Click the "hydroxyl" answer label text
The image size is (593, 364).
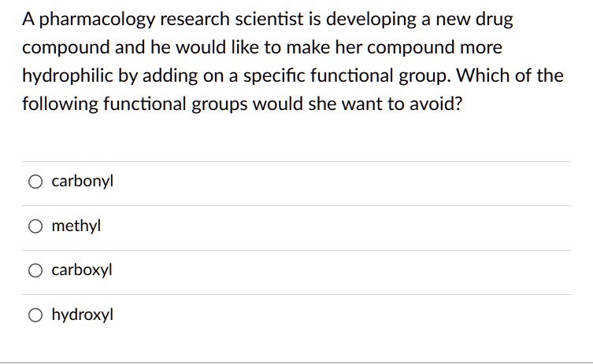[x=83, y=315]
